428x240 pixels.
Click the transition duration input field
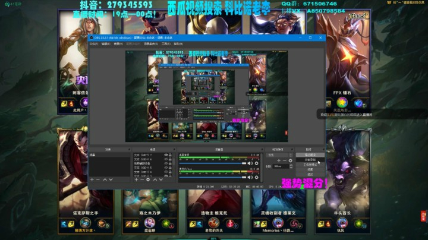point(281,166)
